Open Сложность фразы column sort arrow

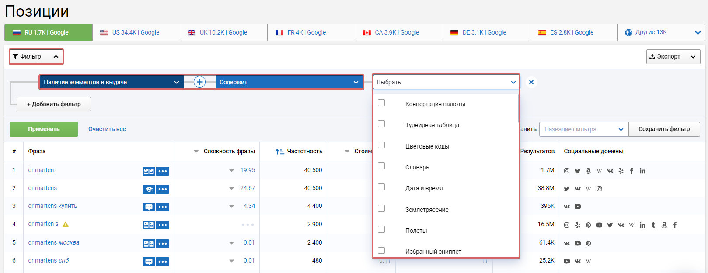click(196, 152)
